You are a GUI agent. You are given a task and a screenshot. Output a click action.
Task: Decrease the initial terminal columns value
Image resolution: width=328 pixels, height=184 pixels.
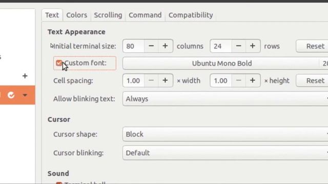[x=151, y=46]
